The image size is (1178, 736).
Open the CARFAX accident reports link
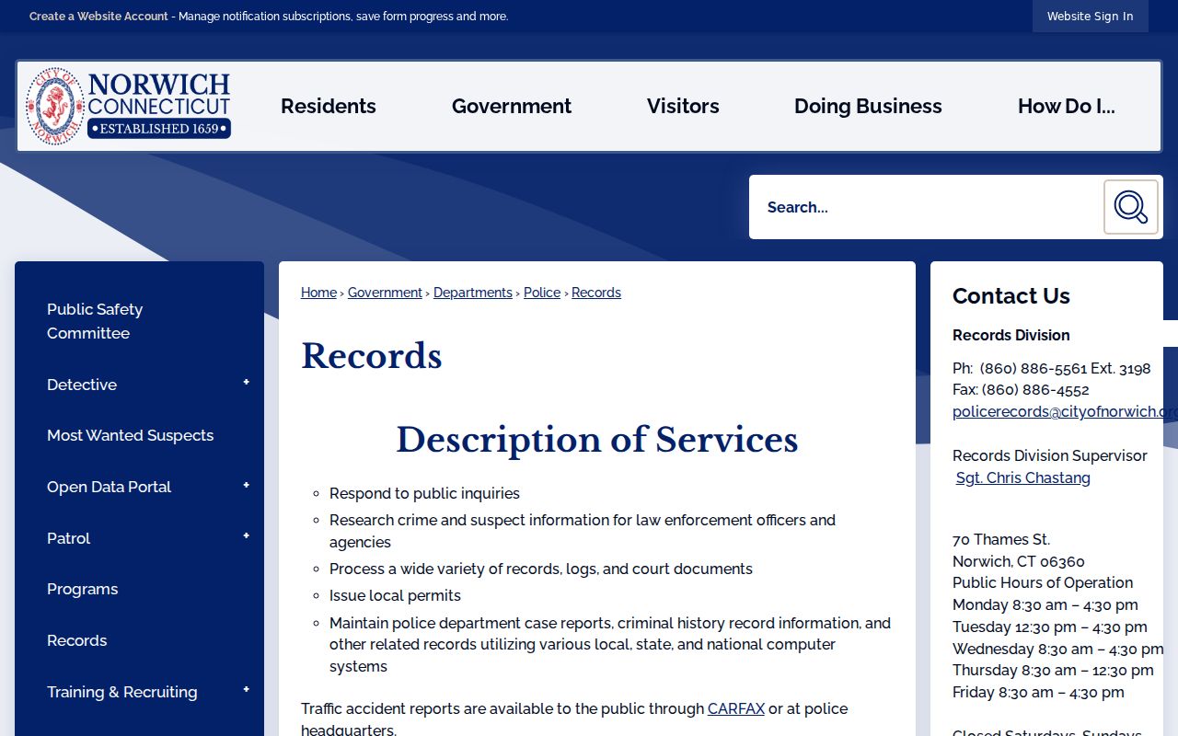[x=736, y=708]
